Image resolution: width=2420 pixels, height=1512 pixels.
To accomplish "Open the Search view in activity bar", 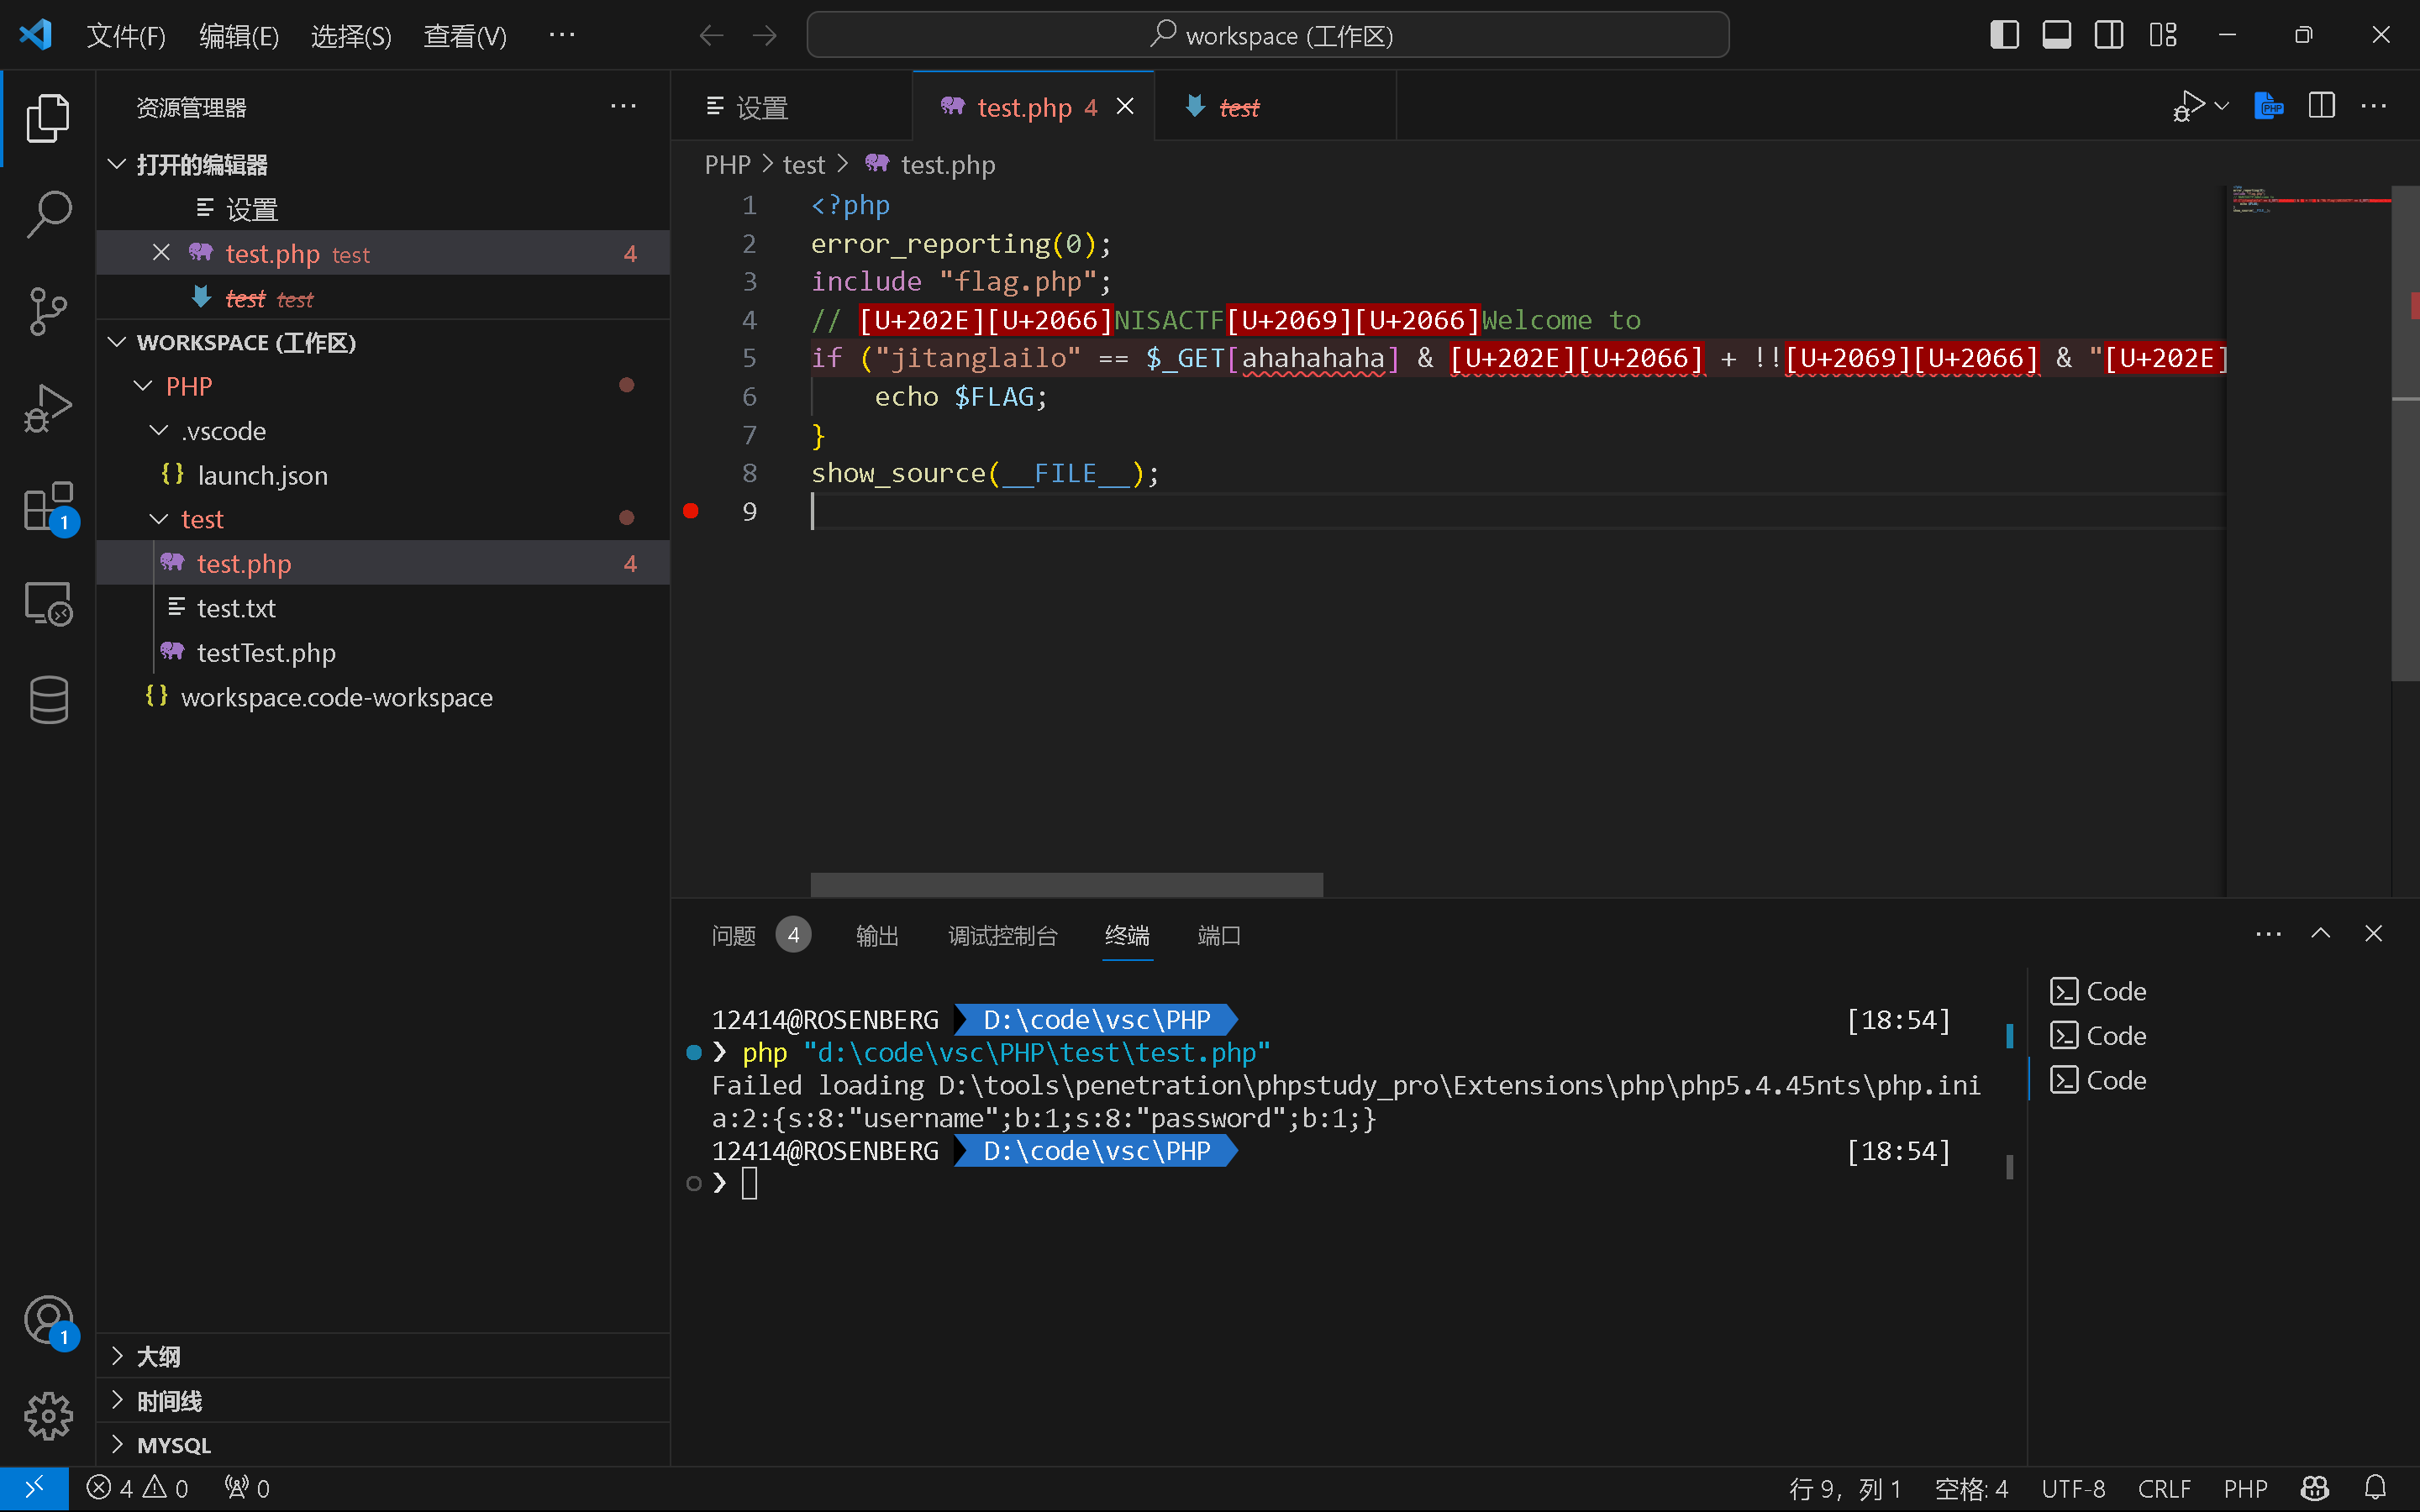I will point(47,213).
